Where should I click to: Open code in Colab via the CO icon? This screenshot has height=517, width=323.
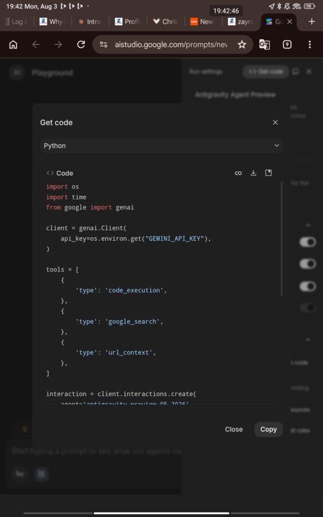(x=238, y=173)
